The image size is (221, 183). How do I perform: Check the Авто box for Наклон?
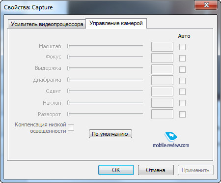tap(182, 103)
